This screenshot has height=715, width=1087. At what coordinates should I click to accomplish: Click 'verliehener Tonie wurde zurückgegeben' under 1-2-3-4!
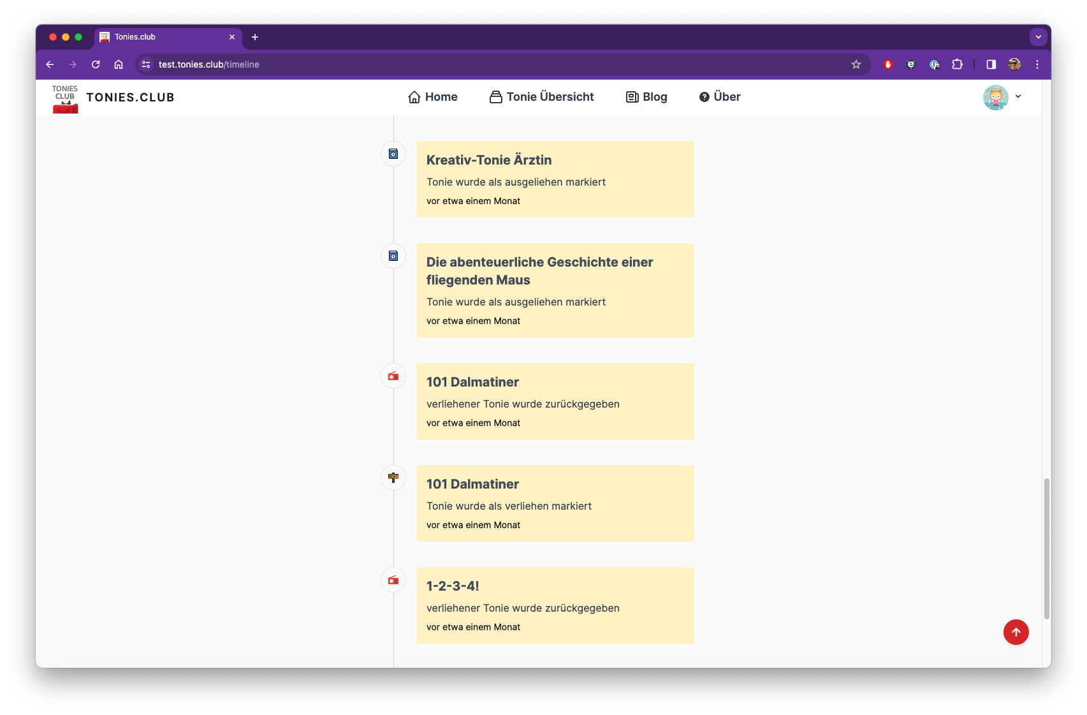coord(523,608)
